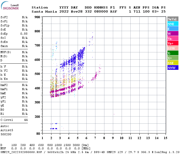This screenshot has width=180, height=154.
Task: Click the h`E parameter label
Action: 3,75
